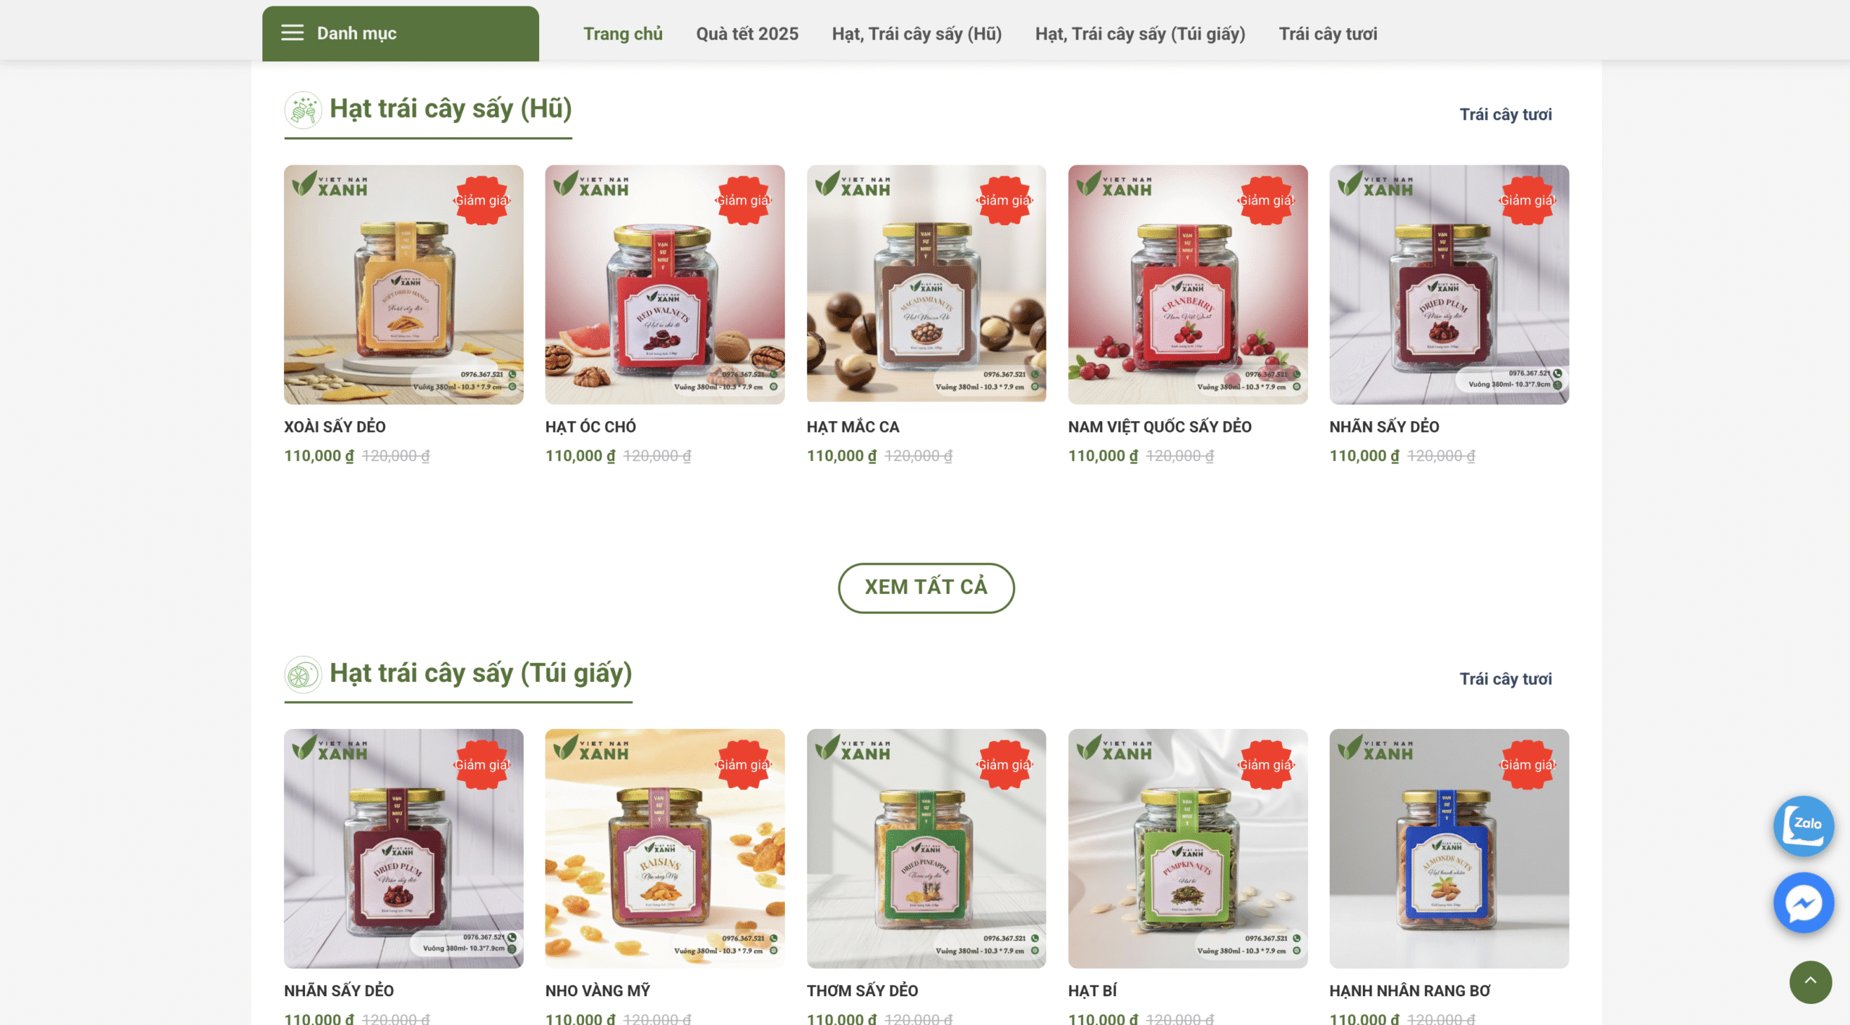Open the Quà tết 2025 menu item
Viewport: 1850px width, 1025px height.
[x=747, y=34]
